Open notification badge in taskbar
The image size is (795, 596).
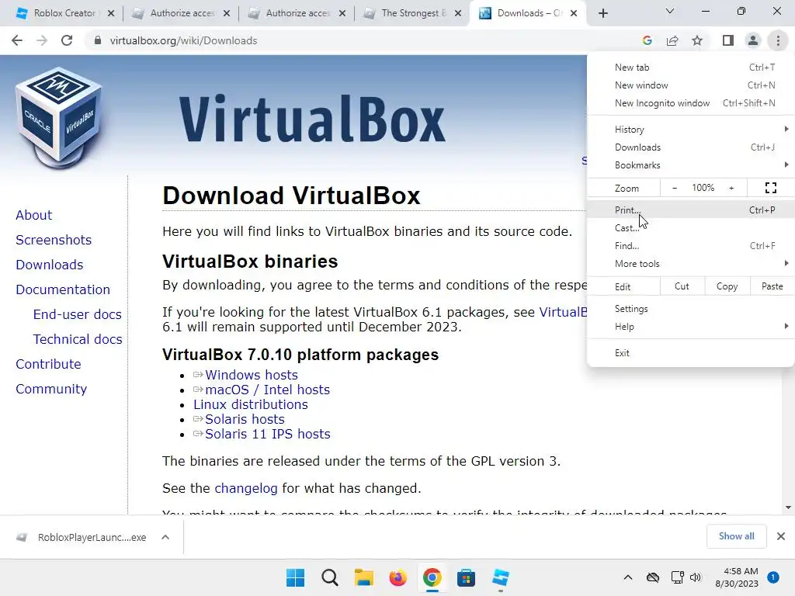click(773, 577)
